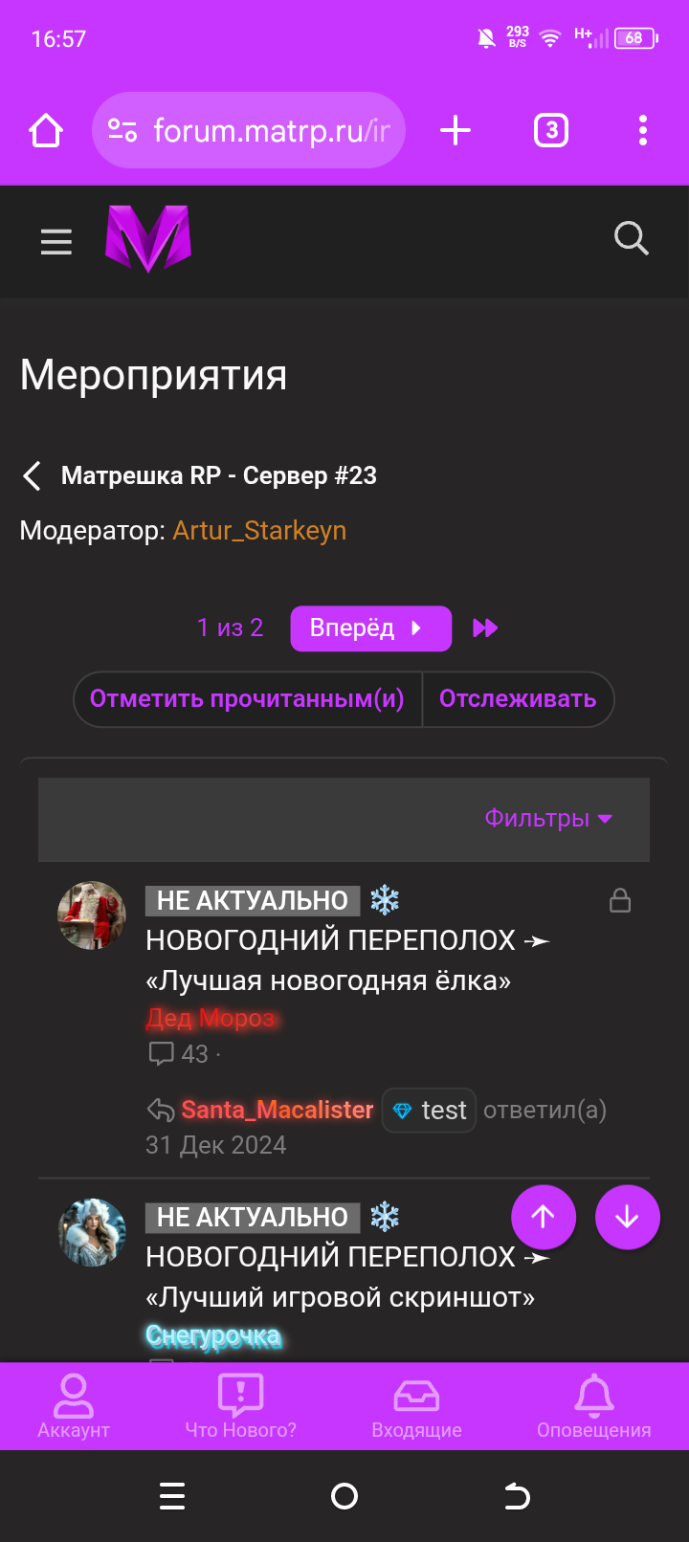Open the Входящие inbox tab
Viewport: 689px width, 1542px height.
[416, 1406]
